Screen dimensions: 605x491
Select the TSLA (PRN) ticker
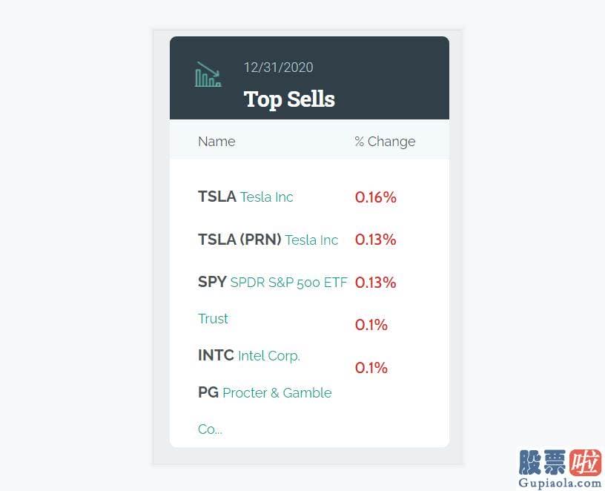point(239,240)
